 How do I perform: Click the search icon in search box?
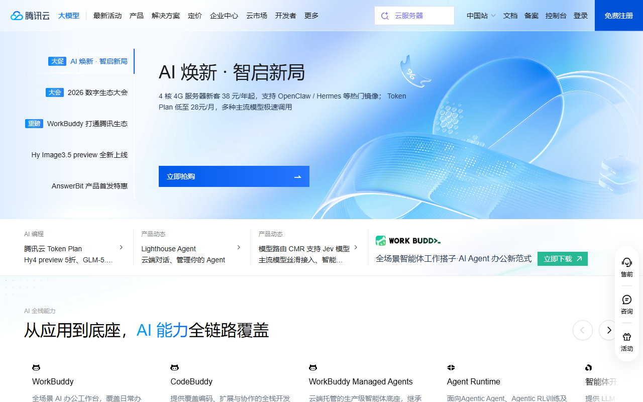[x=385, y=16]
